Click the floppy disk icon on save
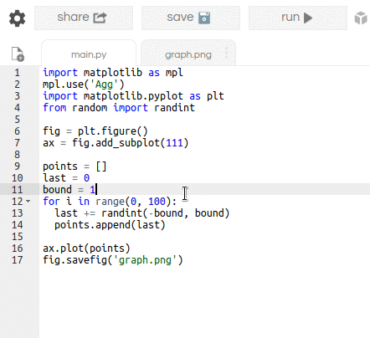Viewport: 370px width, 338px height. (204, 18)
